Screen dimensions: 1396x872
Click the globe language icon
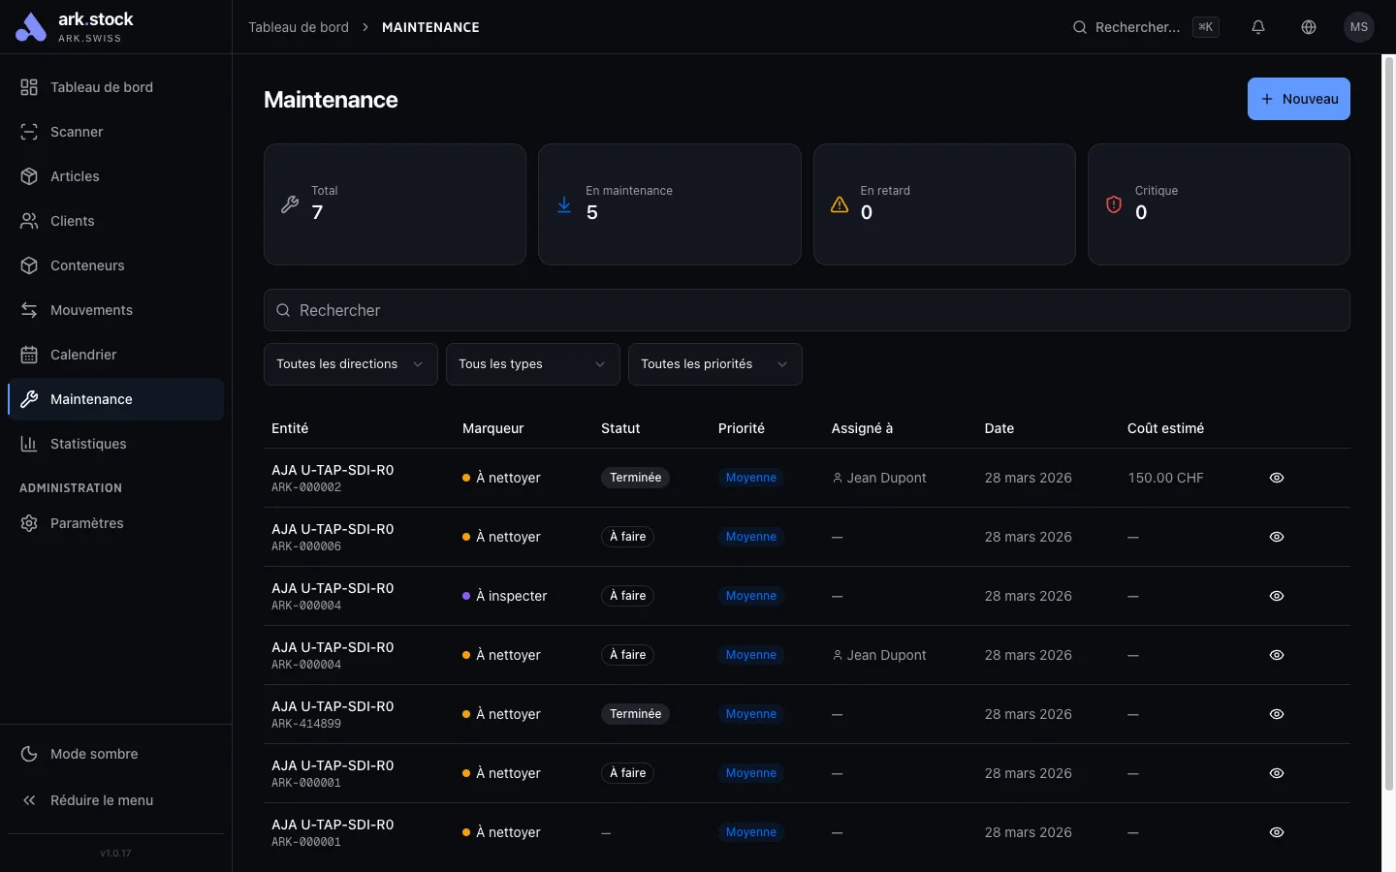(x=1309, y=27)
